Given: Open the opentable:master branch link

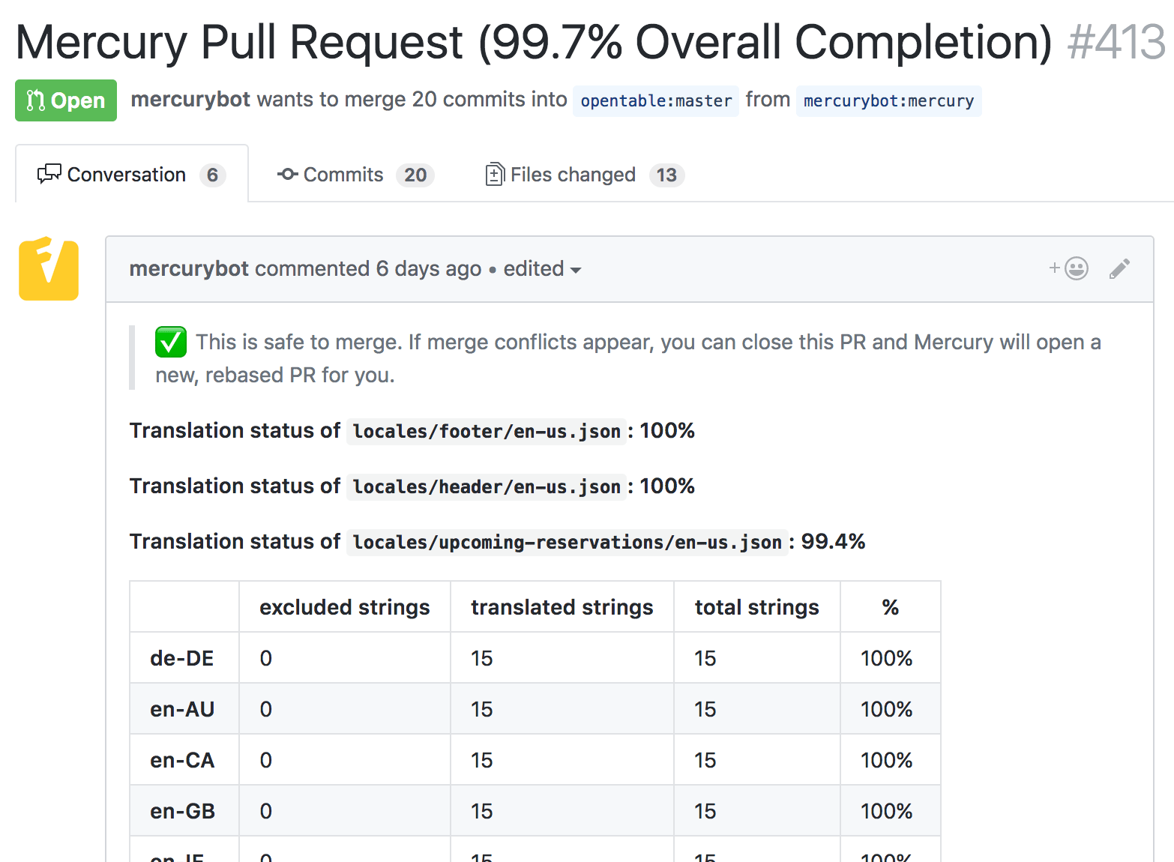Looking at the screenshot, I should (x=656, y=100).
